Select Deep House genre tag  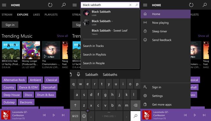pos(12,95)
